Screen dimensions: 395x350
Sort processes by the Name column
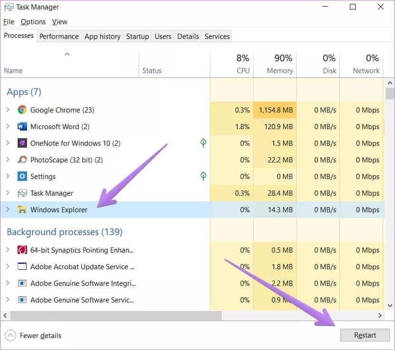(x=69, y=64)
